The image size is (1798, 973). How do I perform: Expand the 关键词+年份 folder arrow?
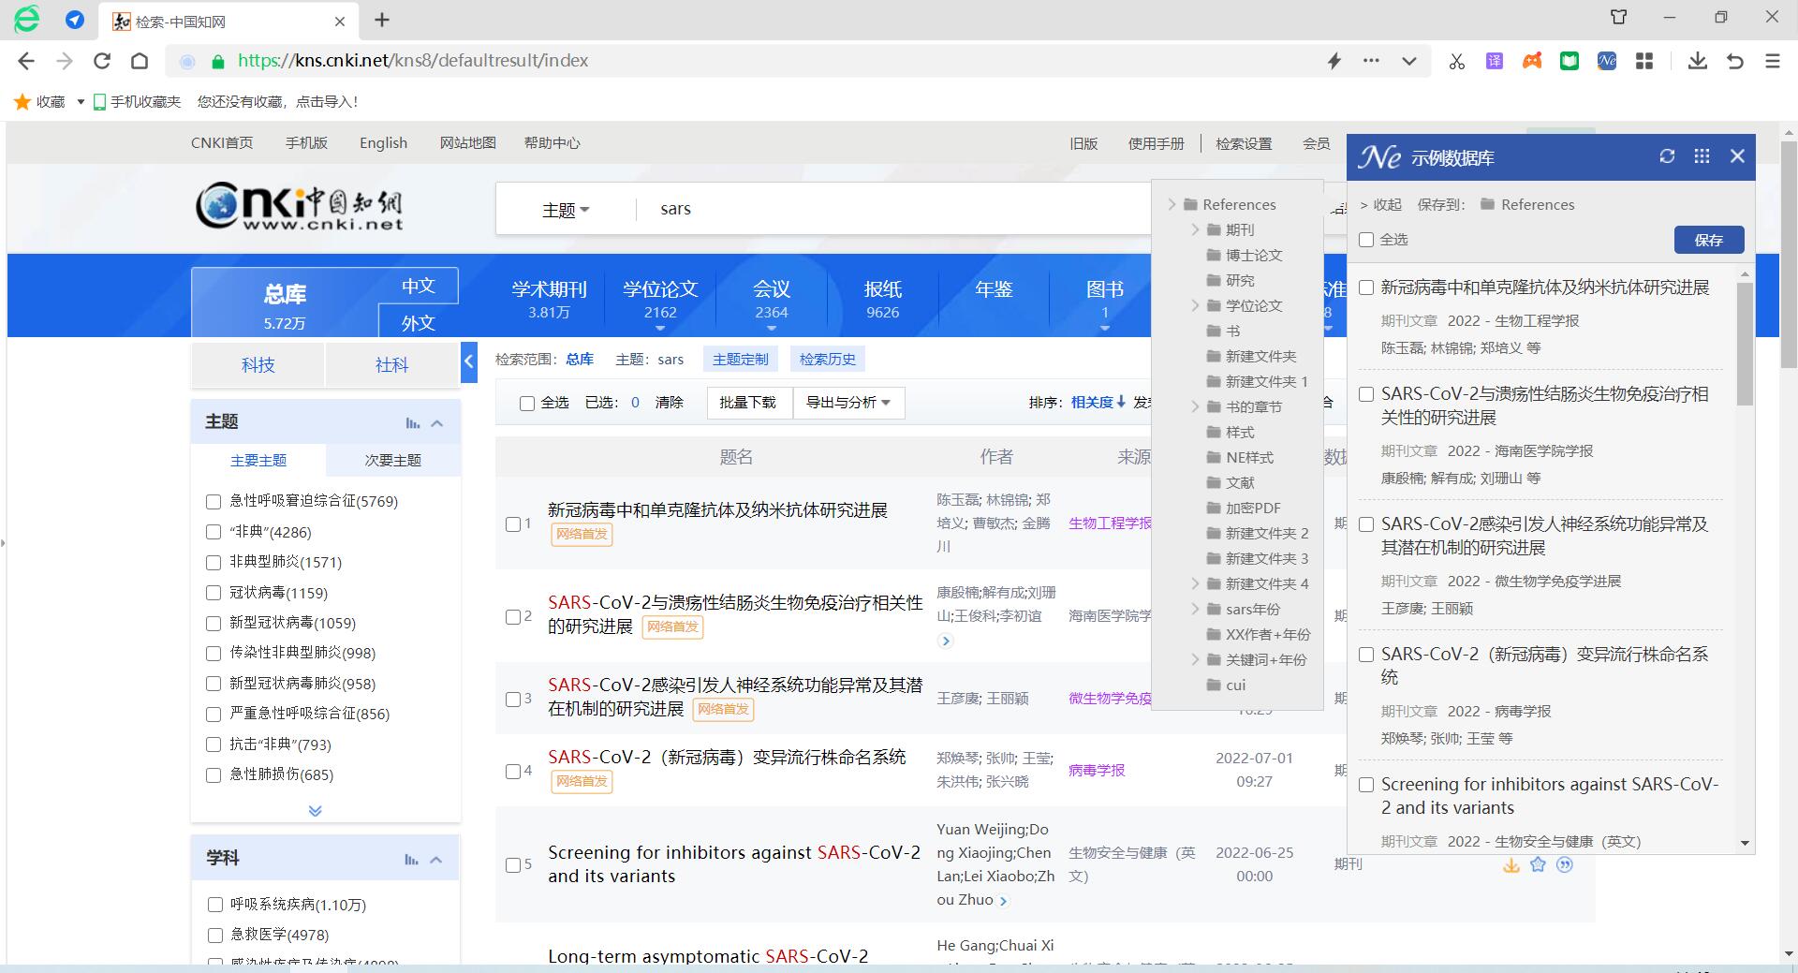pyautogui.click(x=1195, y=659)
